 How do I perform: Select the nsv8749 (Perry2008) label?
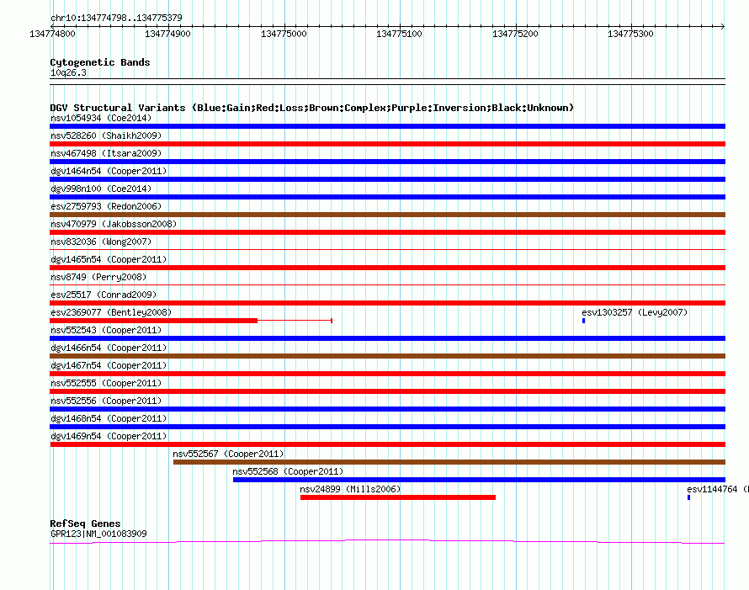[x=98, y=277]
